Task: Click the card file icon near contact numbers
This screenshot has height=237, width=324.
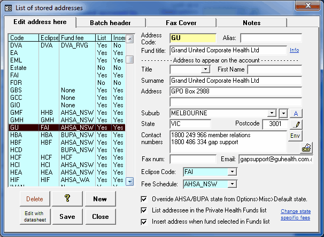Action: click(307, 148)
